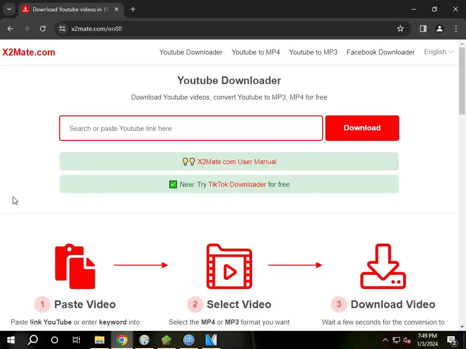The width and height of the screenshot is (466, 349).
Task: Click the address bar URL x2mate.com/en88
Action: (96, 29)
